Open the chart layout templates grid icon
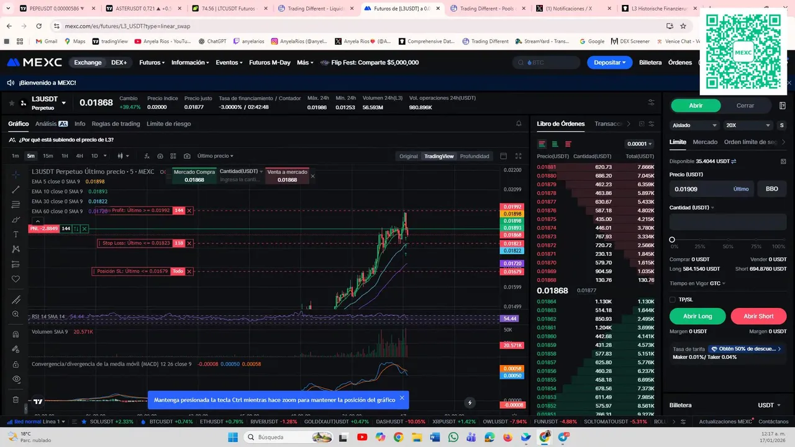 [x=173, y=156]
